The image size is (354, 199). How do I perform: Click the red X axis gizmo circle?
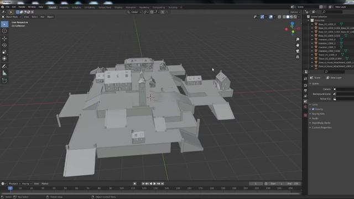coord(287,29)
